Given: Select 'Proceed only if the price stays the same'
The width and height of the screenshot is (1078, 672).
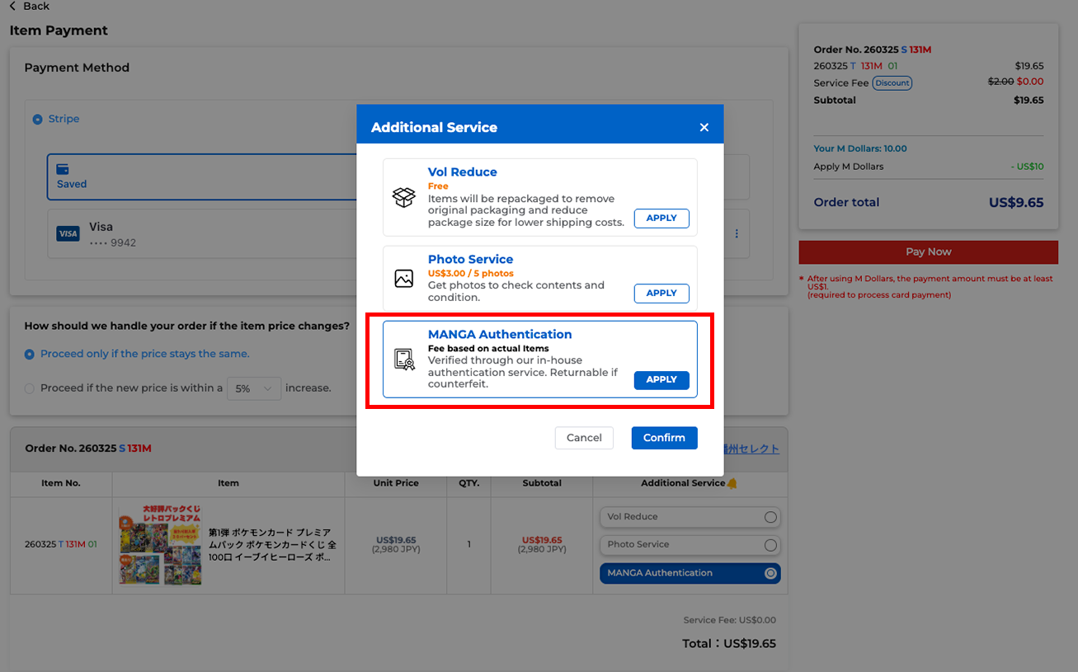Looking at the screenshot, I should click(x=30, y=355).
